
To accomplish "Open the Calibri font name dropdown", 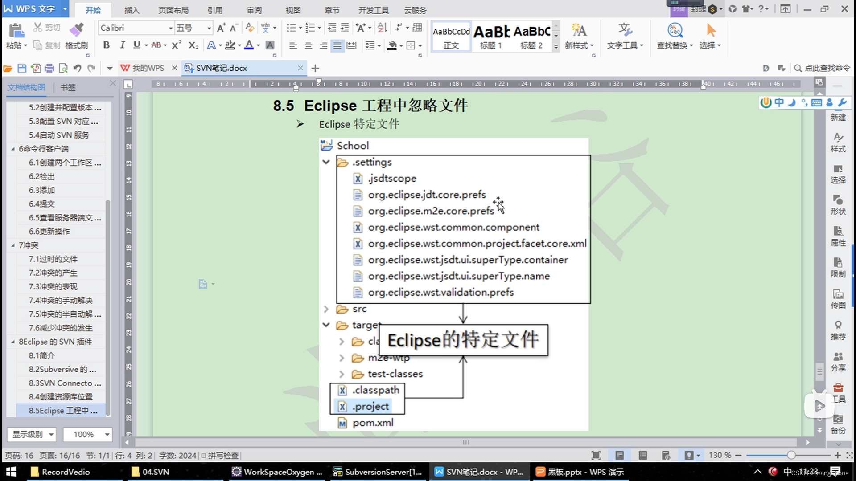I will (x=170, y=28).
